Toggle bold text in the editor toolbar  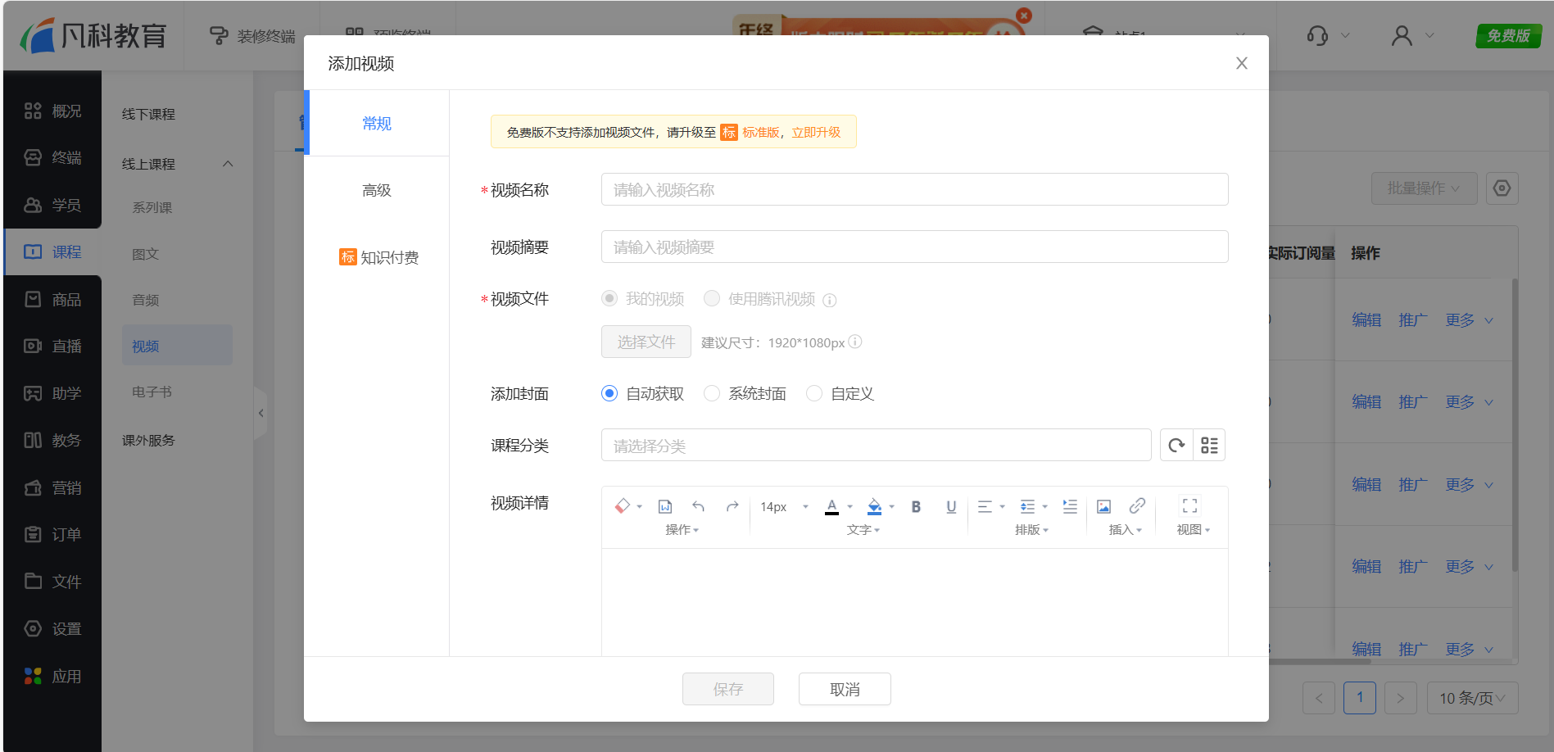coord(916,506)
